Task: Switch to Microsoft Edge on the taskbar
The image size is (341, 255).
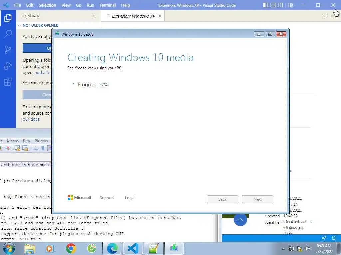Action: tap(112, 248)
